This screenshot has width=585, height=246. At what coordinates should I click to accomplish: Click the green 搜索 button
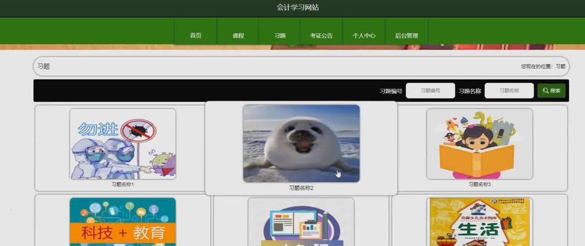click(x=552, y=90)
